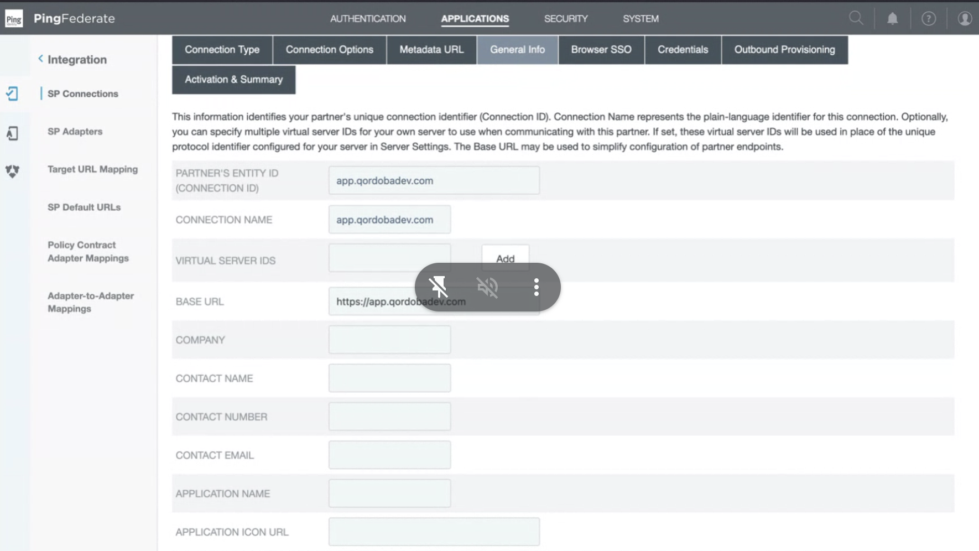Viewport: 979px width, 551px height.
Task: Click the SP Connections sidebar icon
Action: tap(12, 93)
